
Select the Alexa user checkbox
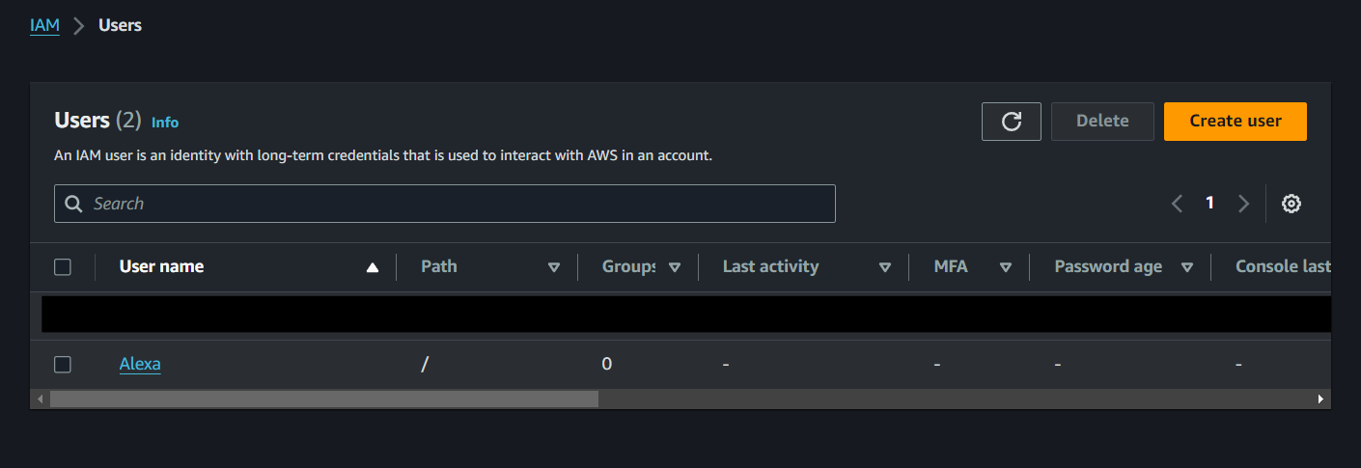point(63,364)
